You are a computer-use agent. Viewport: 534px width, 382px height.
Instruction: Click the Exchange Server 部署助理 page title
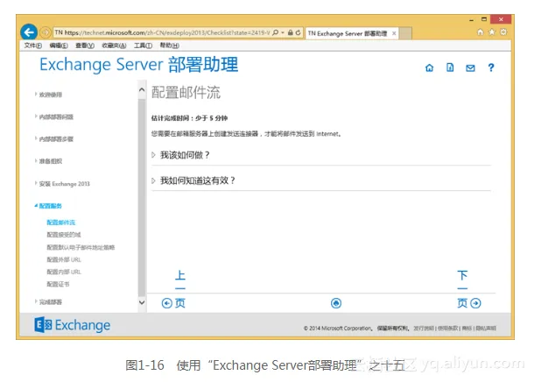(138, 65)
